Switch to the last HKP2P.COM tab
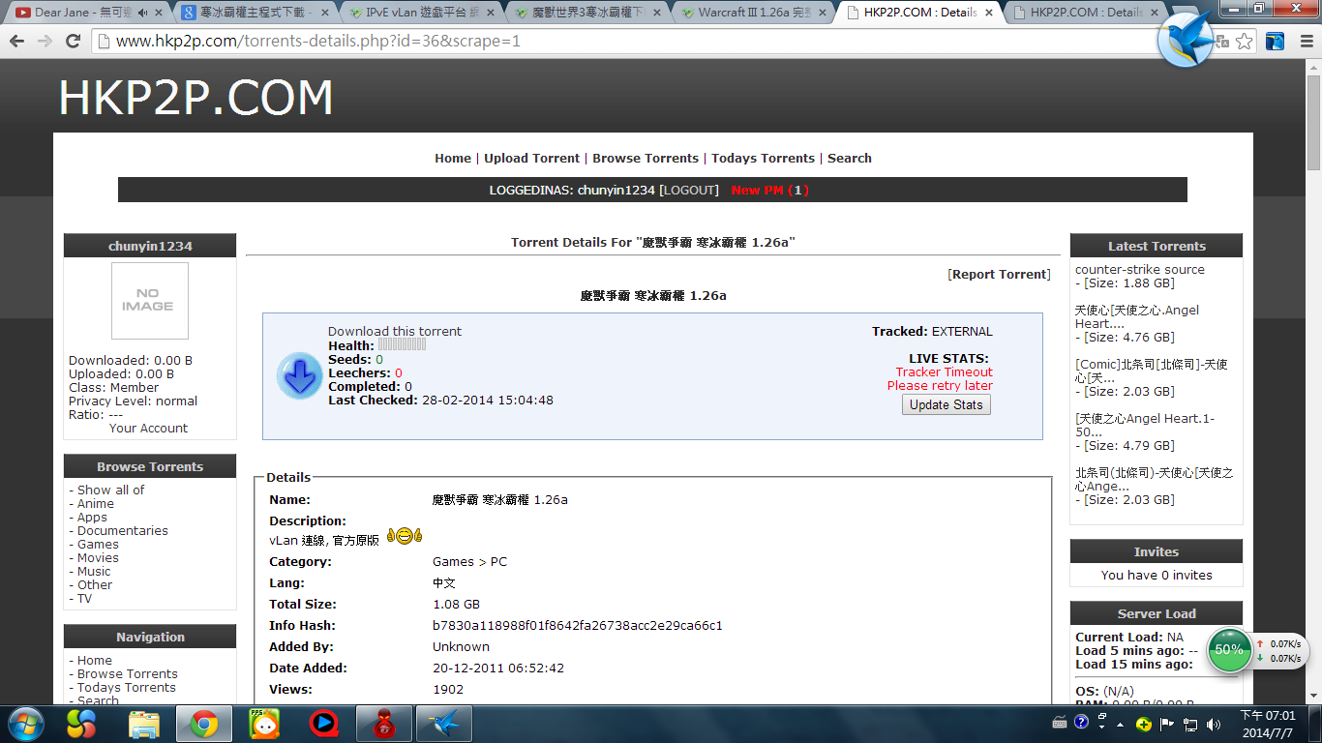 point(1086,13)
